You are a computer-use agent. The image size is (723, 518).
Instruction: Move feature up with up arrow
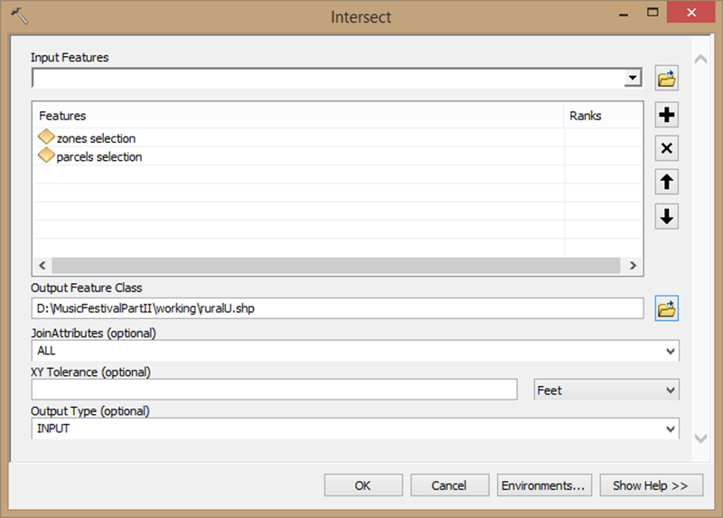point(667,183)
